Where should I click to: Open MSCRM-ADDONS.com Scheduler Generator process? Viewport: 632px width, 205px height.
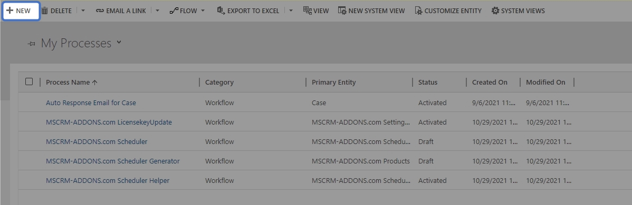click(x=113, y=161)
